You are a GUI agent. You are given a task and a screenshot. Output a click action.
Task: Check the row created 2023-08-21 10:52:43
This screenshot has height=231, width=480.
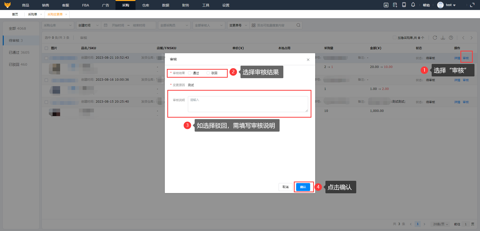coord(46,58)
